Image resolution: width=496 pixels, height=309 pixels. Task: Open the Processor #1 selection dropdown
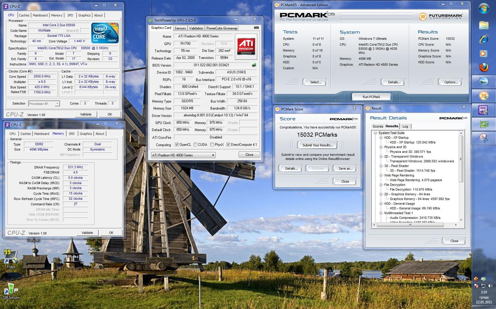pos(44,104)
